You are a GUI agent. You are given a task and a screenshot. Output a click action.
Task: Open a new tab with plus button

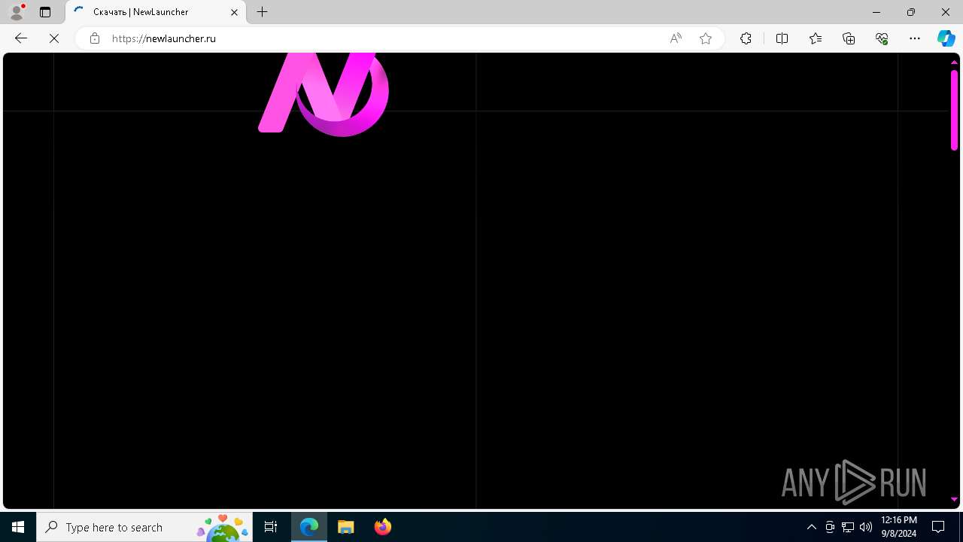(x=262, y=12)
